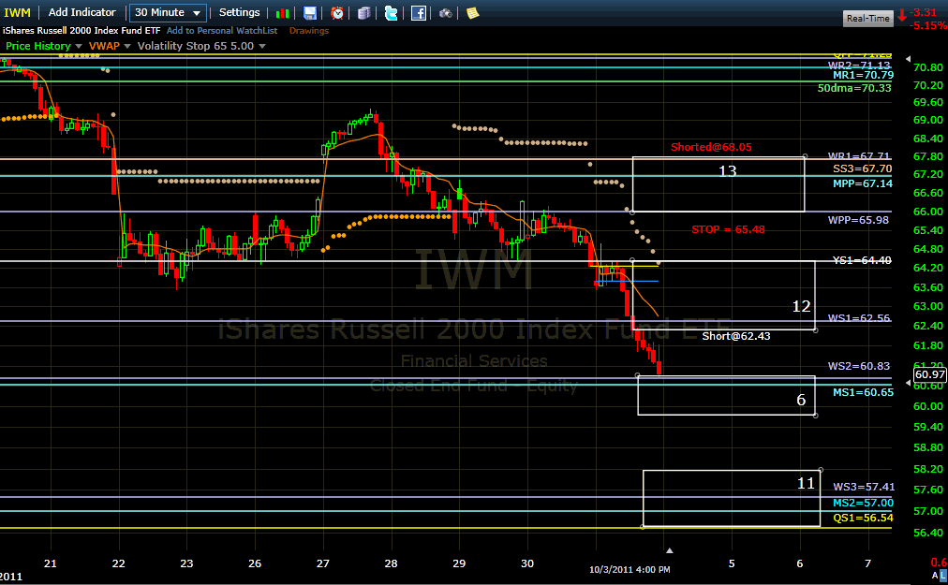The image size is (948, 585).
Task: Open the chart style bars icon
Action: pyautogui.click(x=282, y=13)
